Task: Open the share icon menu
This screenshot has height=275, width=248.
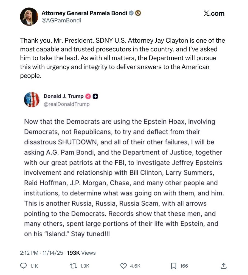Action: pyautogui.click(x=224, y=266)
